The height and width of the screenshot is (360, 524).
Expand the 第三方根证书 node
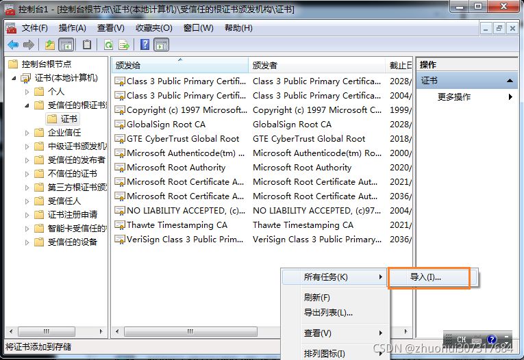coord(27,188)
